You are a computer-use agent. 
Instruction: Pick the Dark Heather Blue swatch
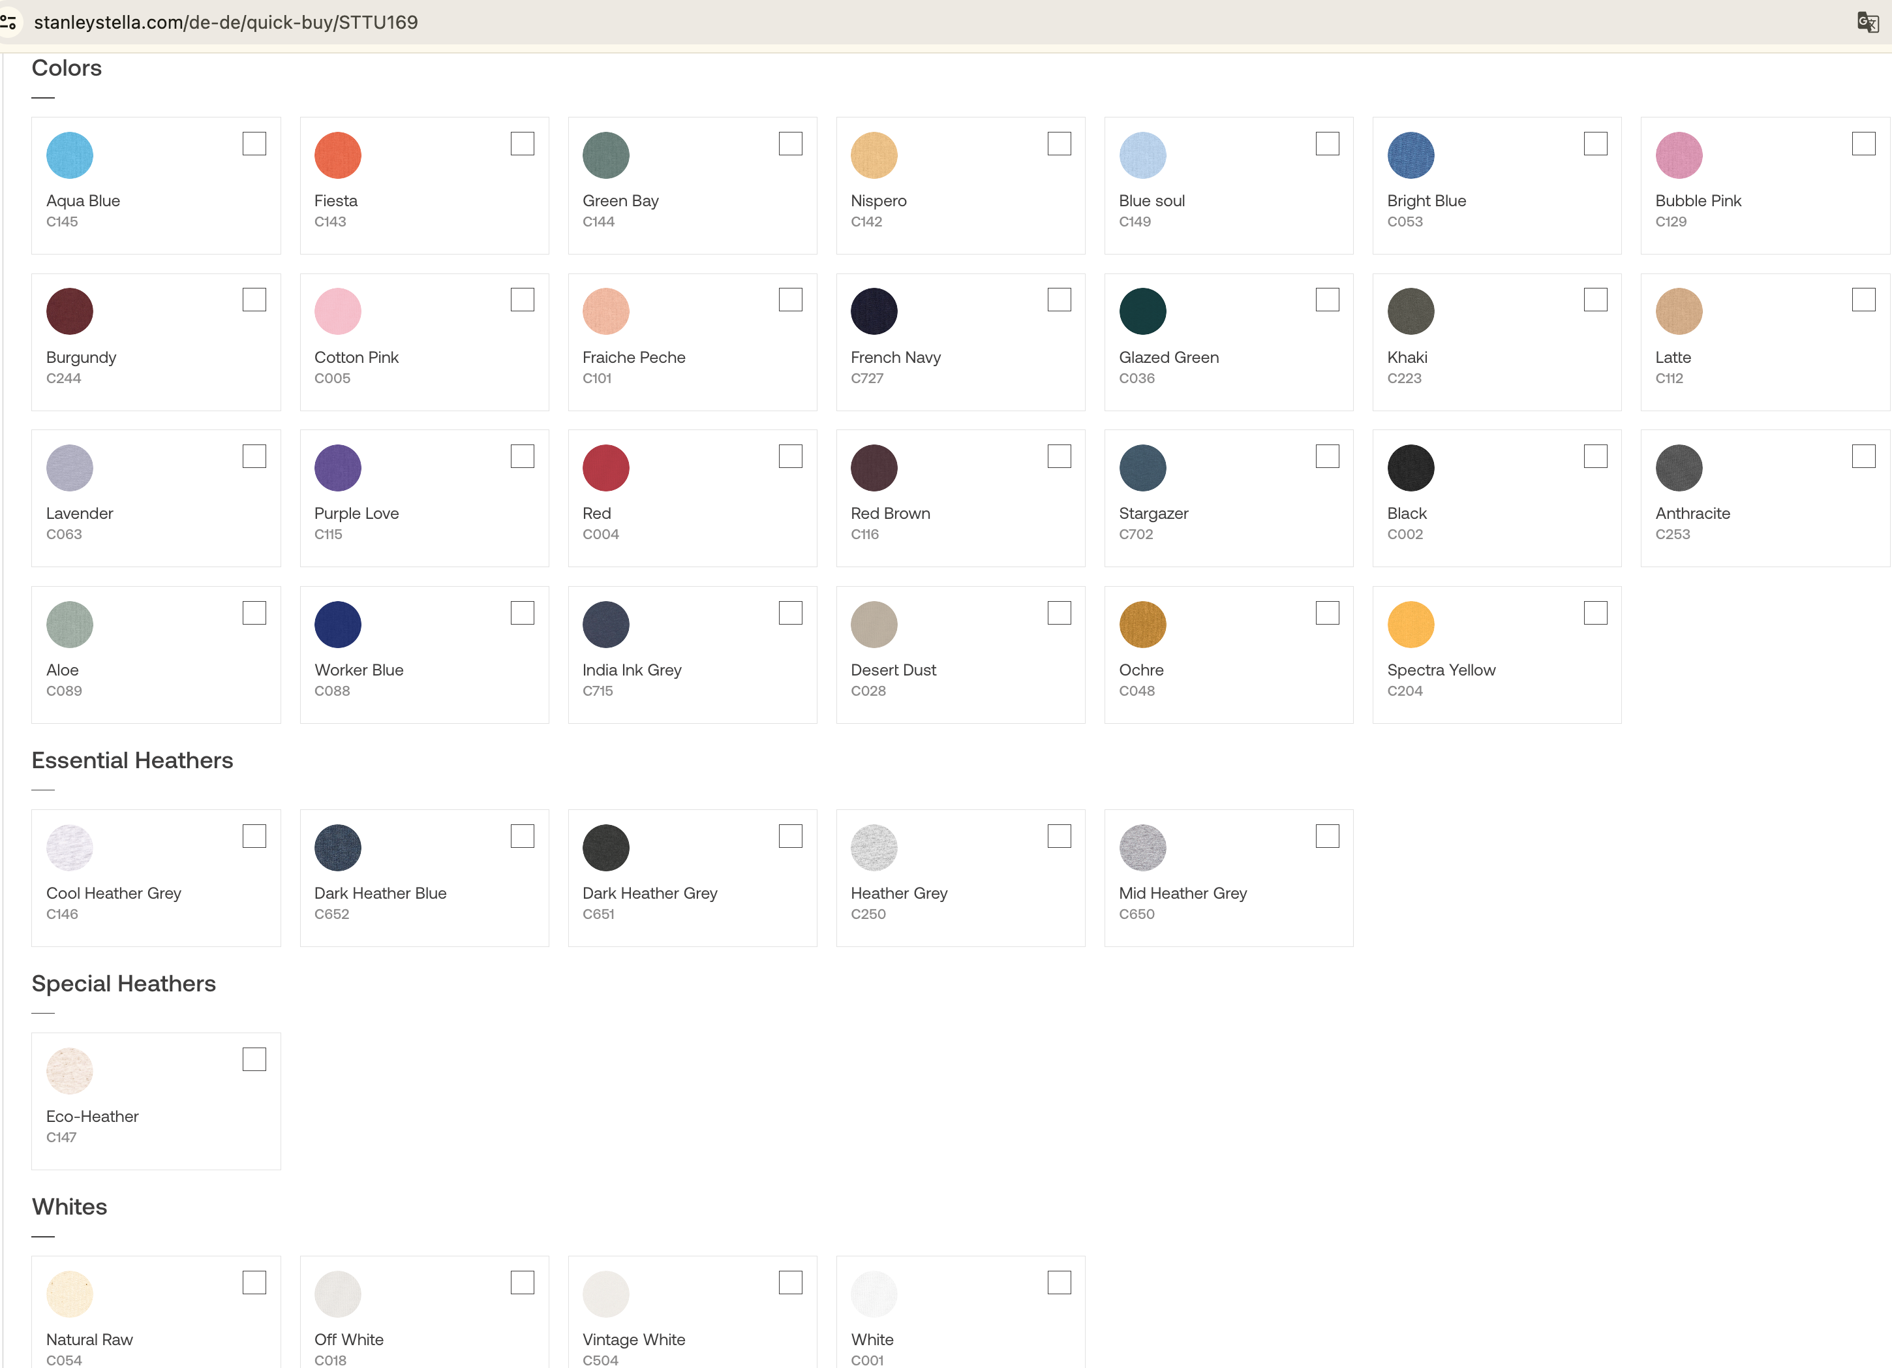[338, 848]
